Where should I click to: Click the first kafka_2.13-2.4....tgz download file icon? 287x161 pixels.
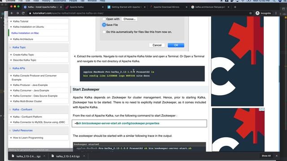(x=13, y=156)
